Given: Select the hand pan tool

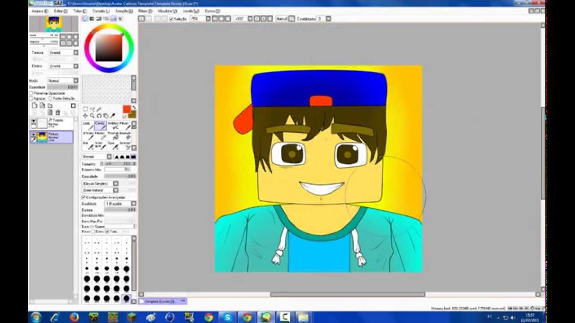Looking at the screenshot, I should pos(106,116).
